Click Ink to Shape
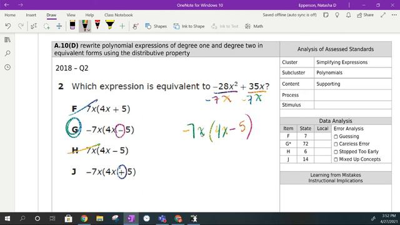The width and height of the screenshot is (400, 225). pos(189,26)
